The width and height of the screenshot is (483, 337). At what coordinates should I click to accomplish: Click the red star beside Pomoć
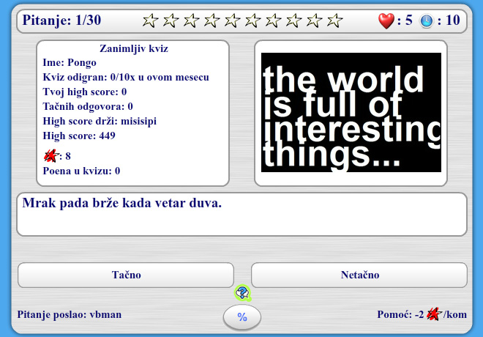point(434,314)
